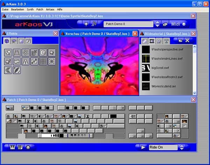This screenshot has width=210, height=165.
Task: Switch to the webcam tab in Bildmaterial
Action: coord(159,41)
